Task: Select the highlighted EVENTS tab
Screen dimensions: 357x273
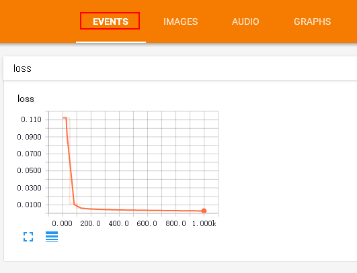Action: pyautogui.click(x=110, y=21)
